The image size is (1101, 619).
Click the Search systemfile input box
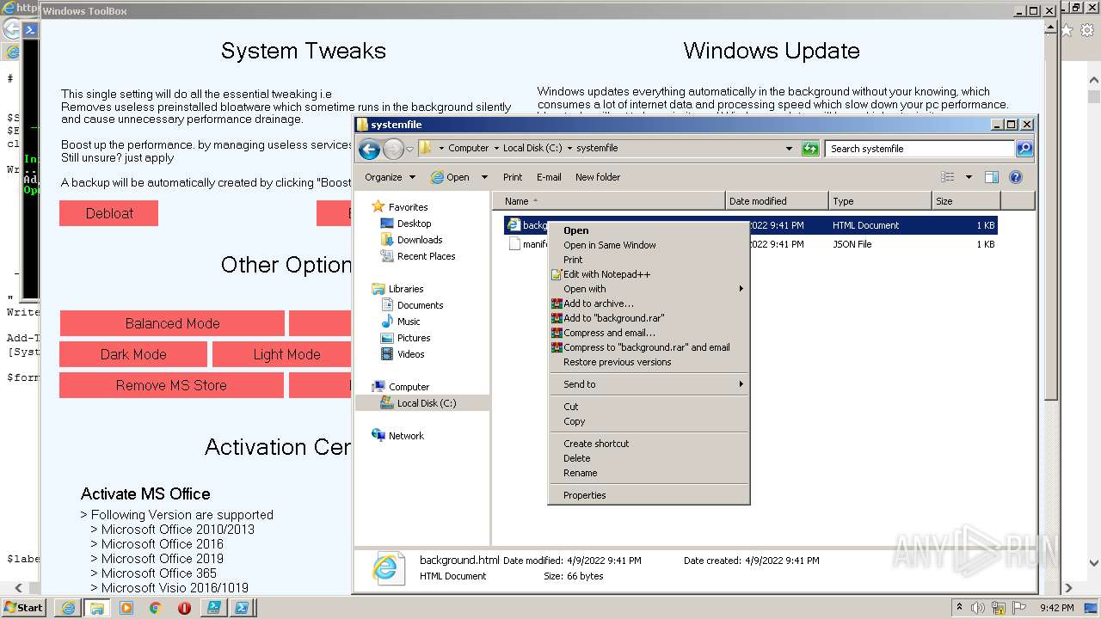point(920,149)
